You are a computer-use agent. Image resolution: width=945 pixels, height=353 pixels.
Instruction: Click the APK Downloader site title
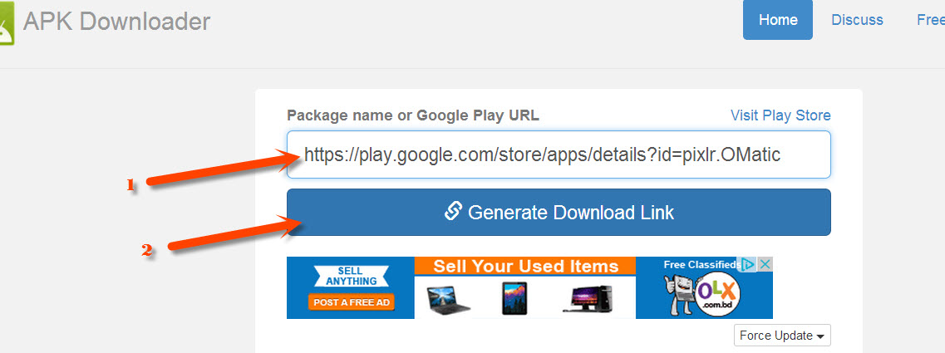tap(116, 21)
